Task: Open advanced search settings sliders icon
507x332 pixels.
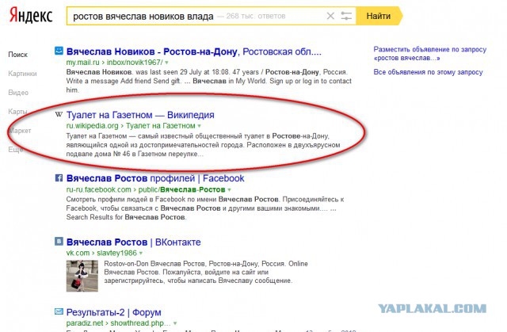Action: (x=346, y=16)
